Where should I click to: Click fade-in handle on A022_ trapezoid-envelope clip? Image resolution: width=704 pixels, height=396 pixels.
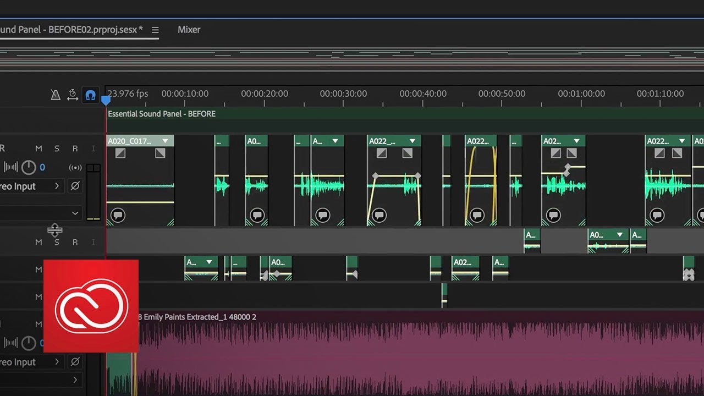[x=381, y=153]
